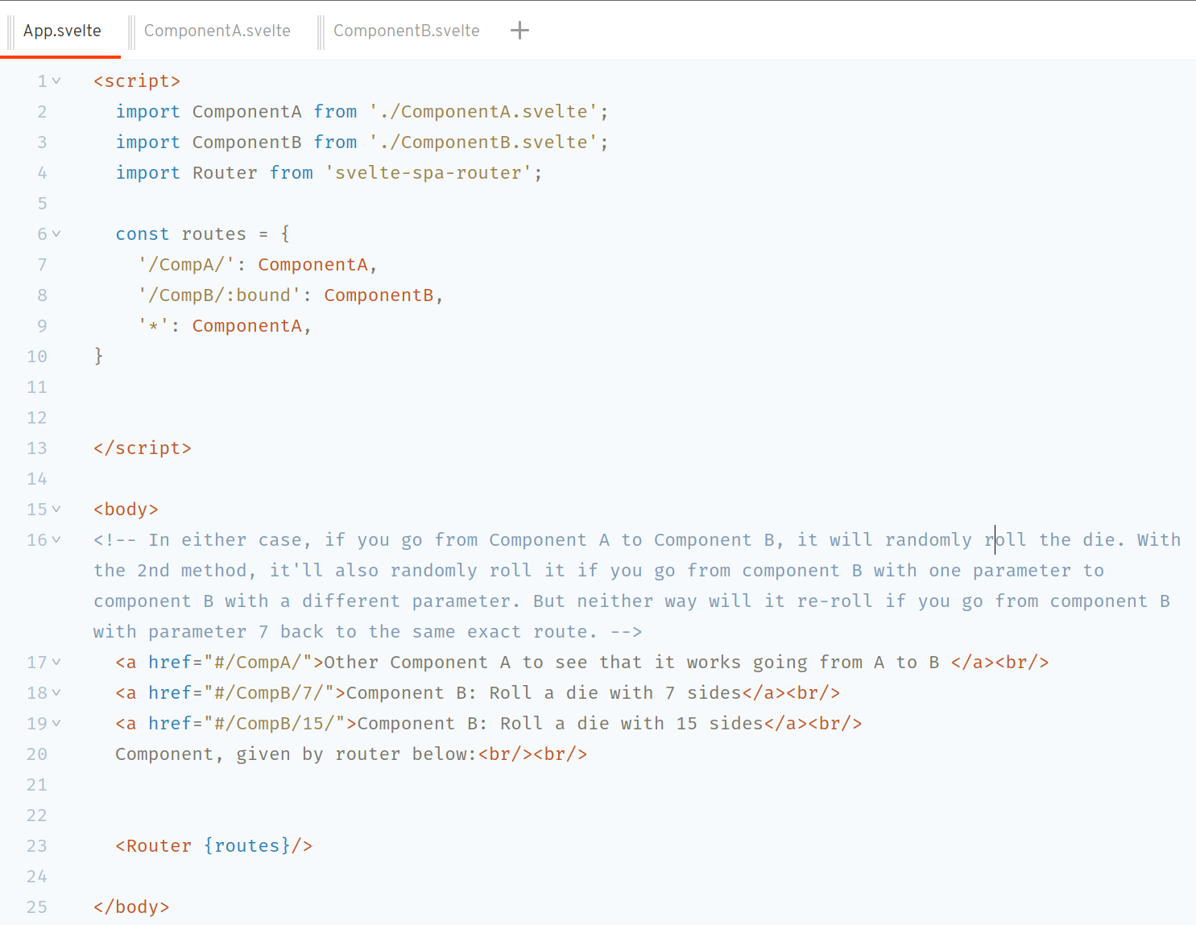1196x925 pixels.
Task: Collapse the comment fold at line 16
Action: click(x=56, y=539)
